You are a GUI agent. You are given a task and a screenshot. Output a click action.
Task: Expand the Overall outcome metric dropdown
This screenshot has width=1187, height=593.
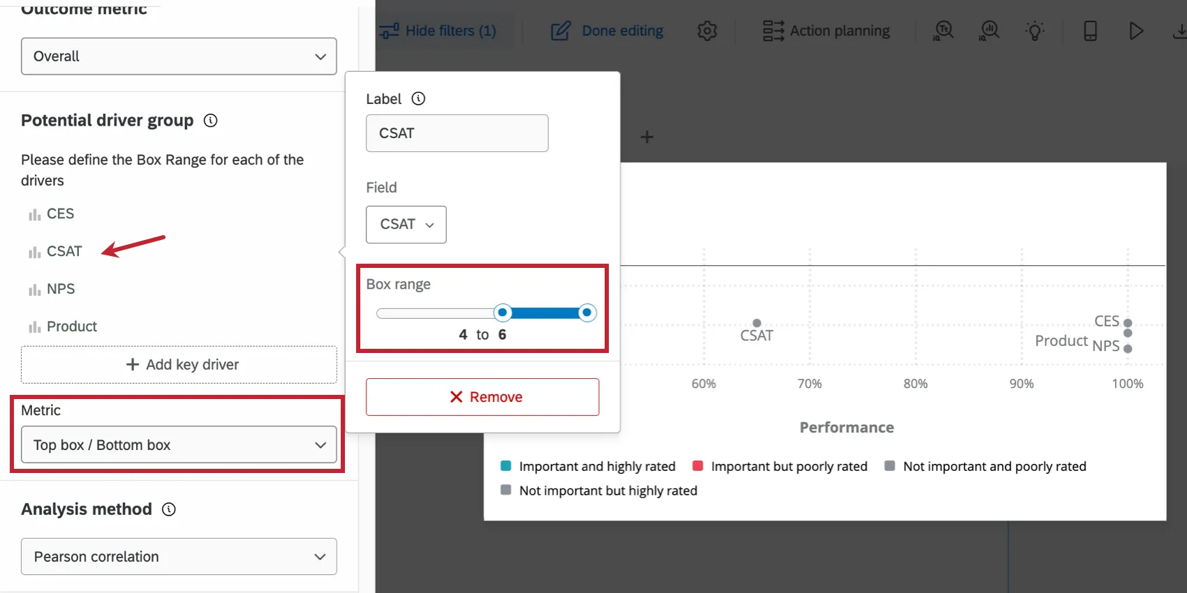point(179,57)
